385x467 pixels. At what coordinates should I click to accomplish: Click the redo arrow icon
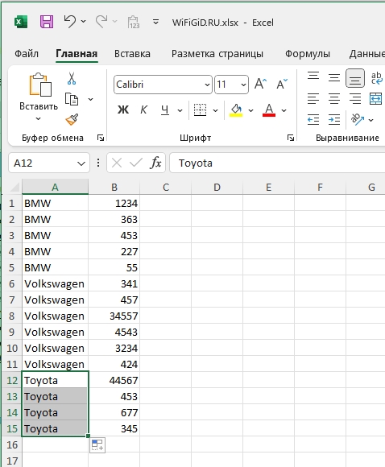point(101,22)
